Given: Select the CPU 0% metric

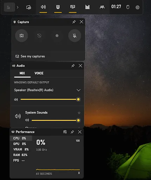Looking at the screenshot, I should (21, 138).
